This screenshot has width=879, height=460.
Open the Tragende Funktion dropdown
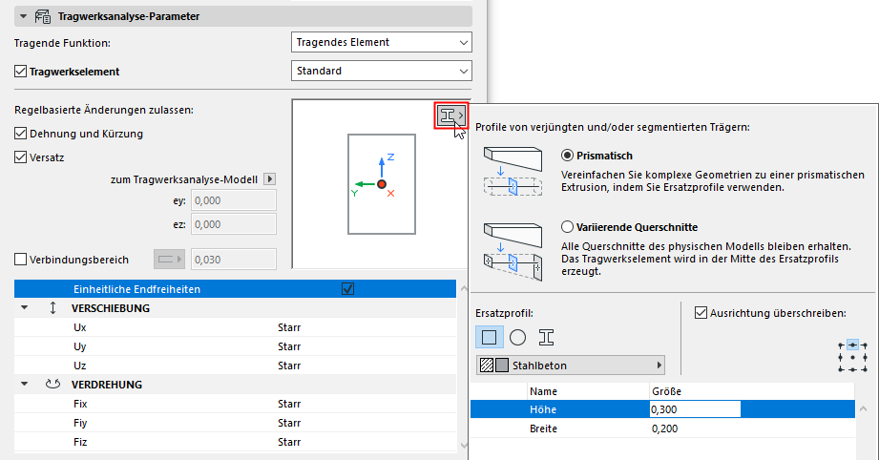[x=381, y=42]
